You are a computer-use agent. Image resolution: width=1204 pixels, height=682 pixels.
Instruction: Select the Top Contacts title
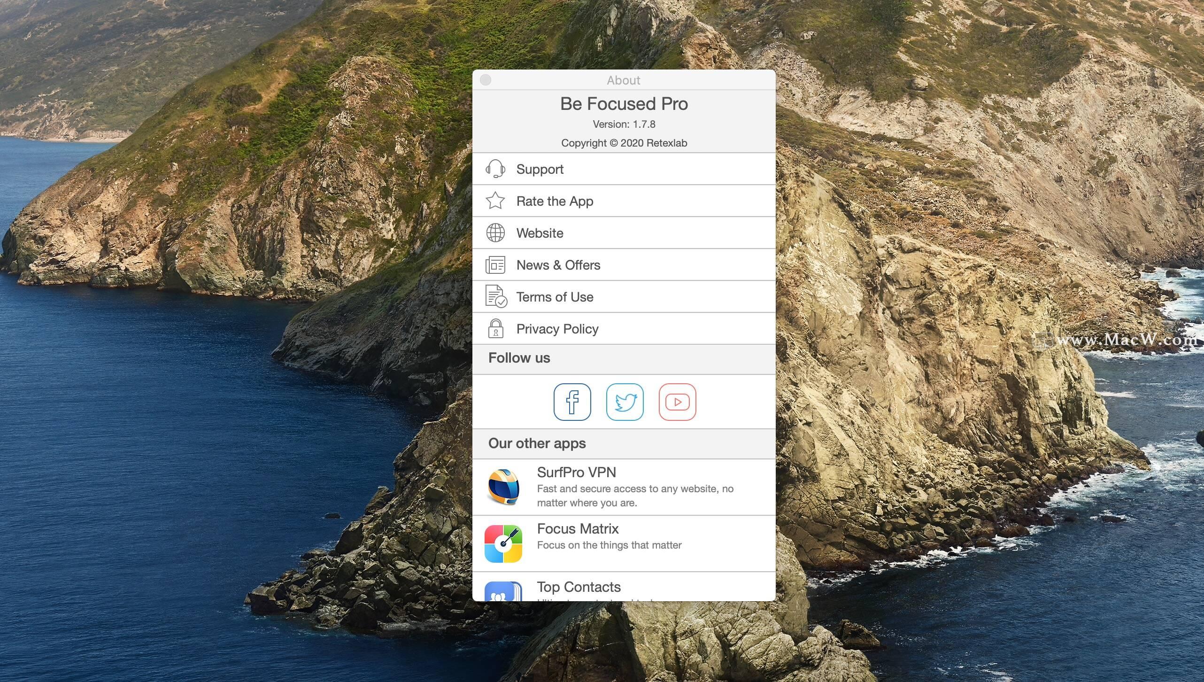[x=579, y=587]
